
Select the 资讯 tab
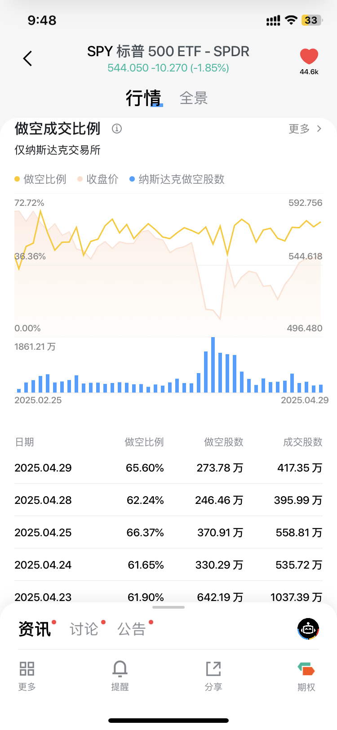coord(35,629)
